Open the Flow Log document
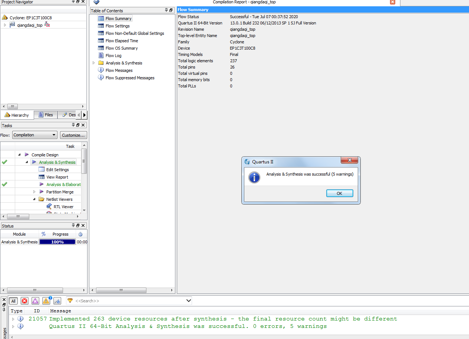This screenshot has width=469, height=339. [113, 56]
